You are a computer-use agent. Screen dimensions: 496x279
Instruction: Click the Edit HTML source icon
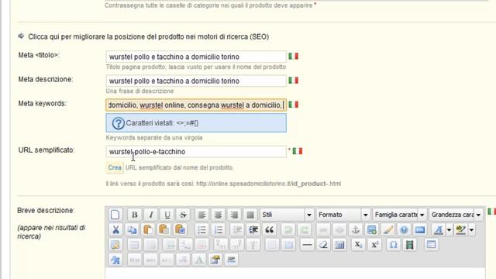(420, 229)
